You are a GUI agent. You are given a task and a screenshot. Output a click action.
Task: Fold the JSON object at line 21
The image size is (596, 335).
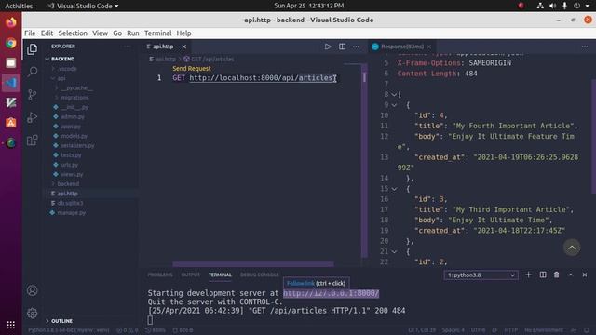(394, 251)
